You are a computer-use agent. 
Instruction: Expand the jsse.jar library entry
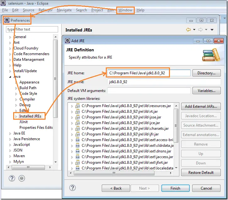pos(72,117)
